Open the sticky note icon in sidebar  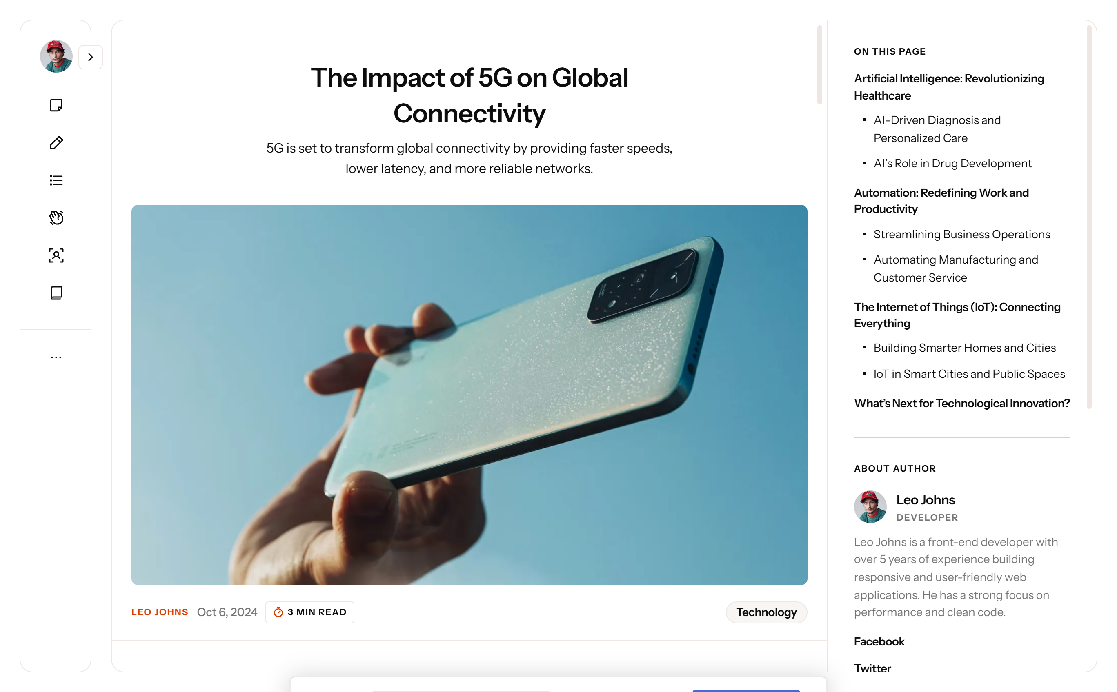[56, 105]
